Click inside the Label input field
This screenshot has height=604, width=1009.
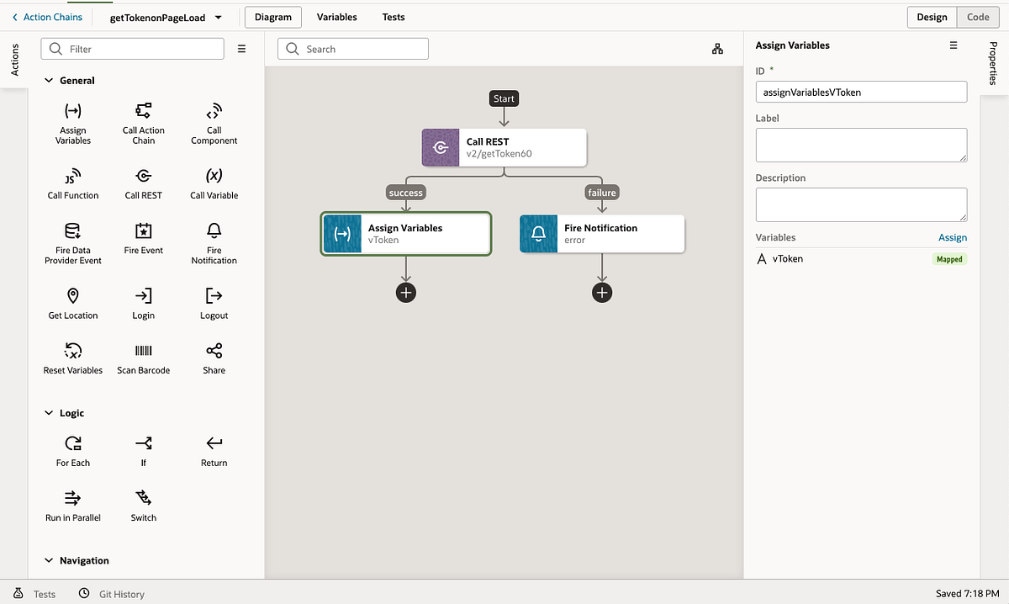[861, 145]
